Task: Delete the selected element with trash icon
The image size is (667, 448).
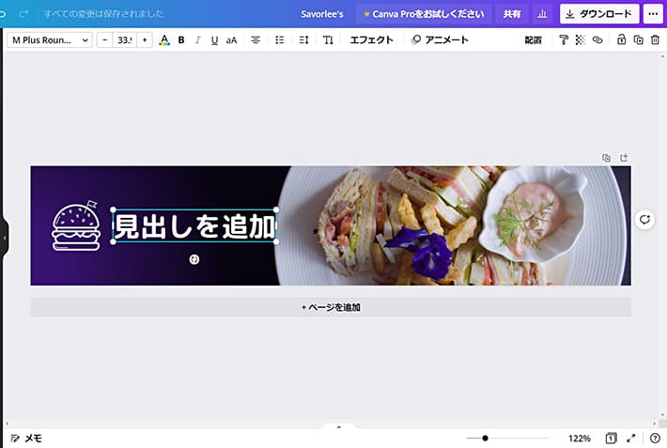Action: [x=655, y=40]
